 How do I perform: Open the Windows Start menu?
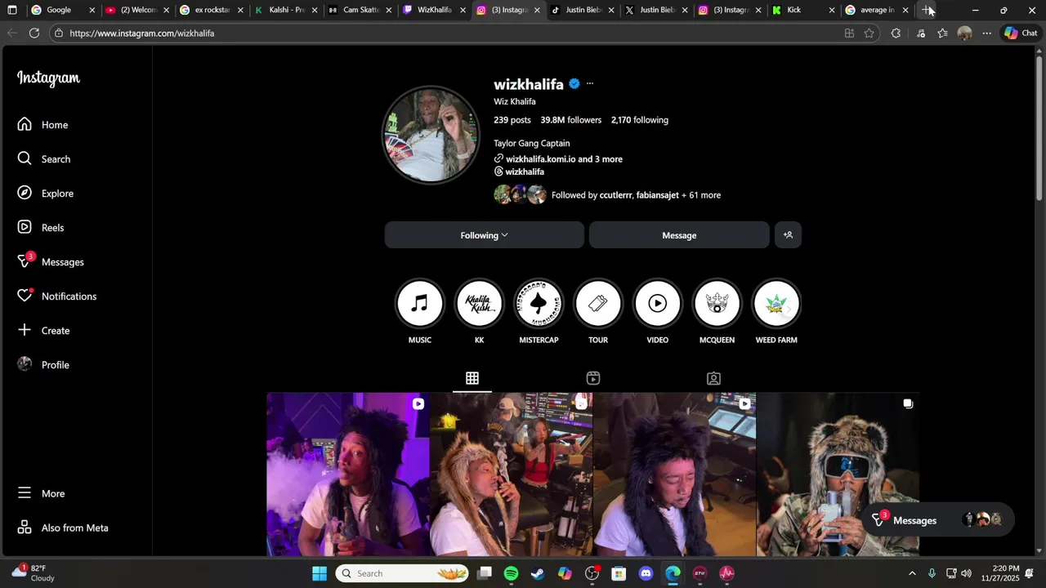[320, 573]
